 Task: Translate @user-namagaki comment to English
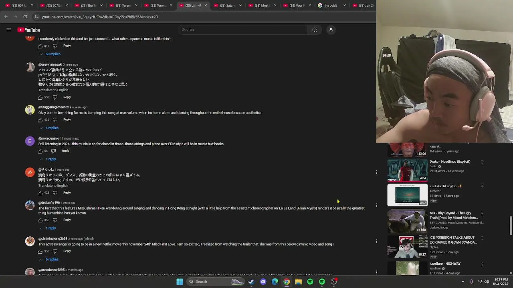coord(53,90)
